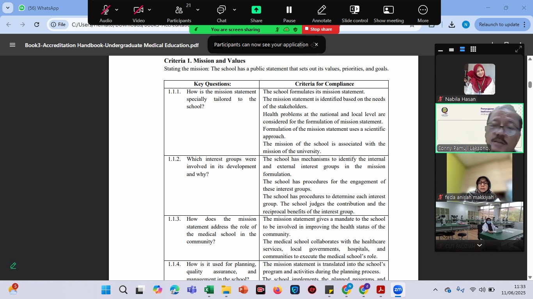Select Nabila Hasan's video thumbnail
Image resolution: width=533 pixels, height=299 pixels.
click(480, 79)
